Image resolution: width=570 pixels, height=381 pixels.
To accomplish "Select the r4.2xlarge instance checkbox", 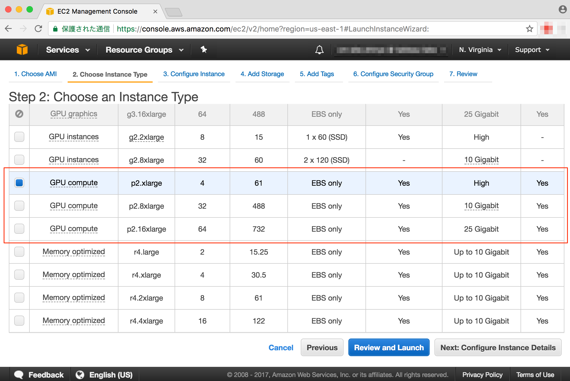I will coord(19,298).
